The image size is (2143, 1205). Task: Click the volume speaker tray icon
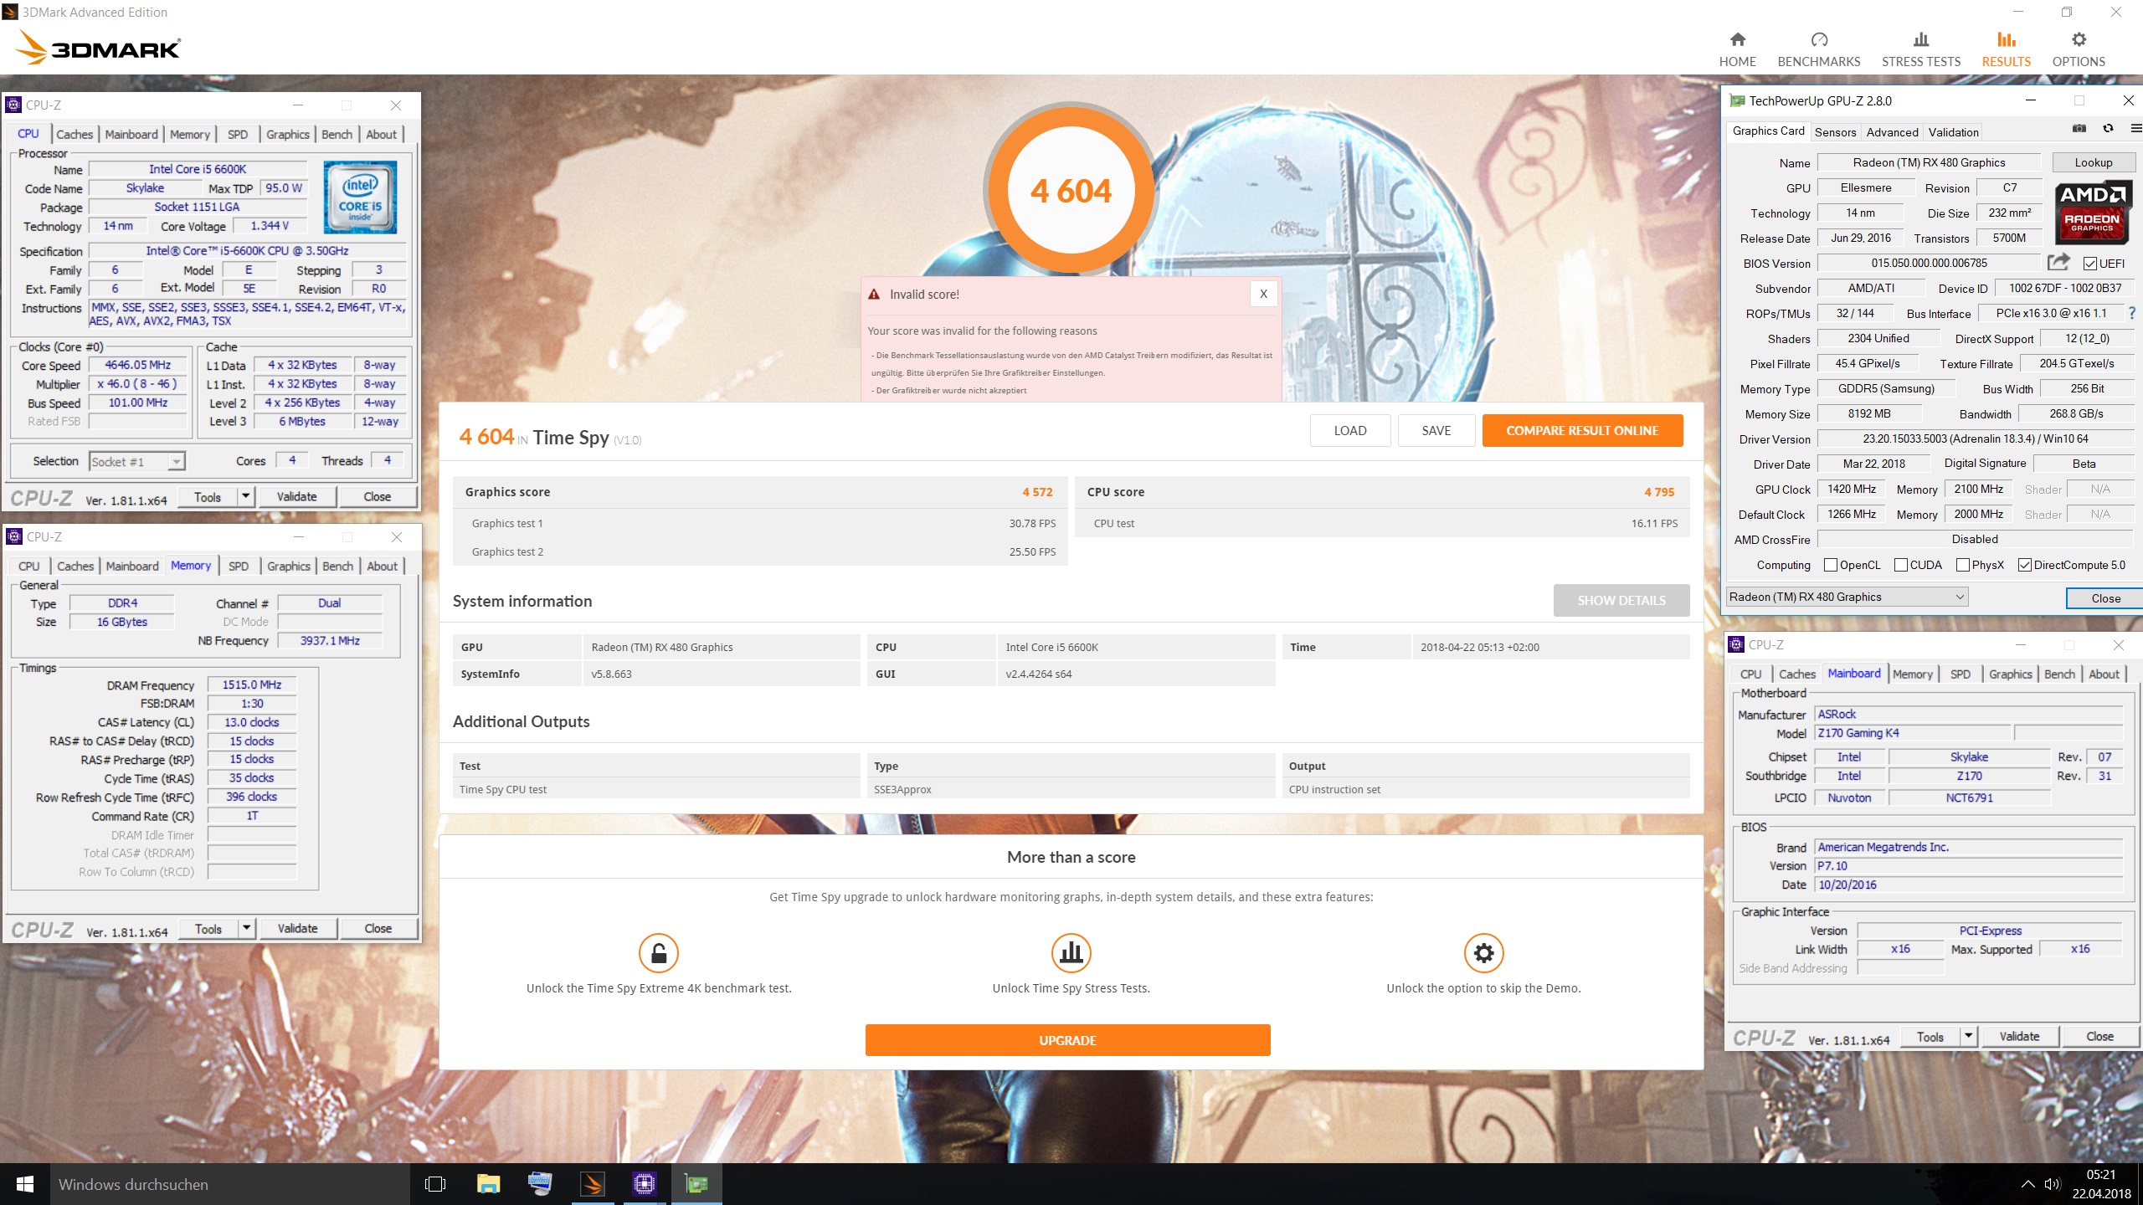[x=2052, y=1184]
